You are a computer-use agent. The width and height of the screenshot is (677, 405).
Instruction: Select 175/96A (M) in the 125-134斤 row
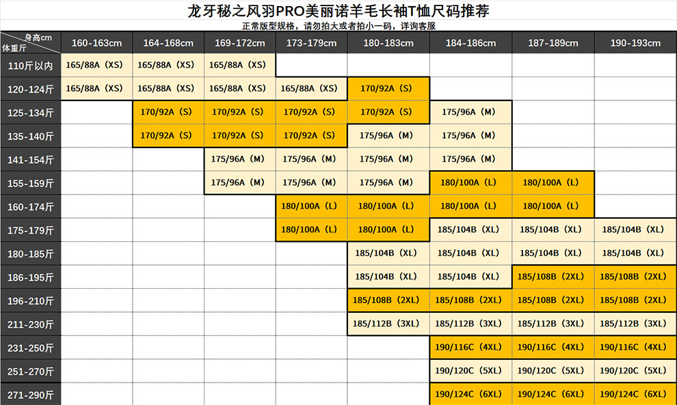[470, 112]
